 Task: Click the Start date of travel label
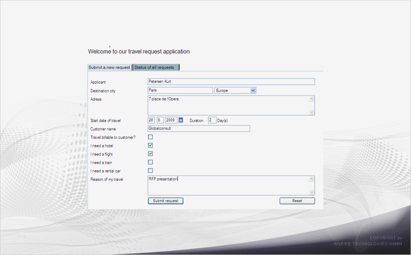point(106,121)
